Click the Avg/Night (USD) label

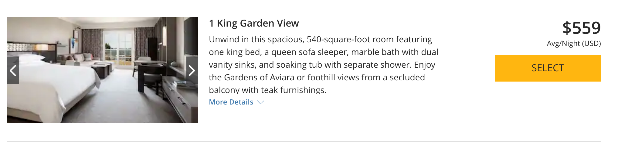click(x=573, y=43)
